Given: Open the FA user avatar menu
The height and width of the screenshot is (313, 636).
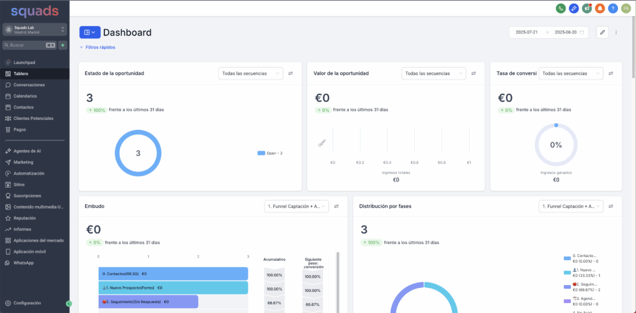Looking at the screenshot, I should (x=626, y=8).
